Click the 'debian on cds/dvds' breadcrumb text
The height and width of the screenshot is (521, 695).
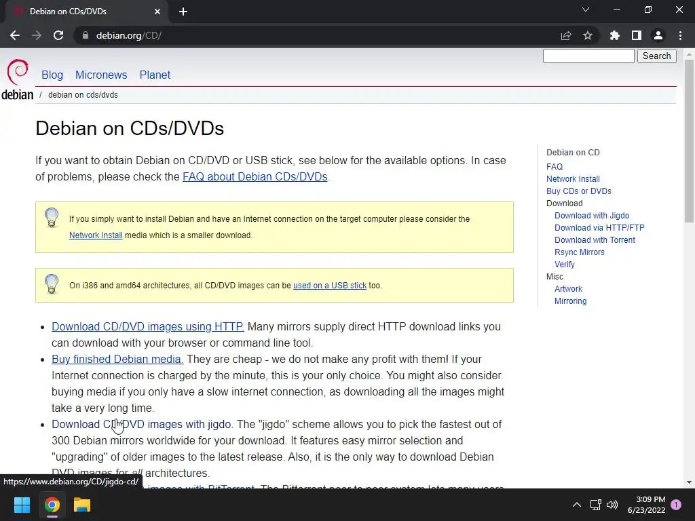(x=83, y=95)
